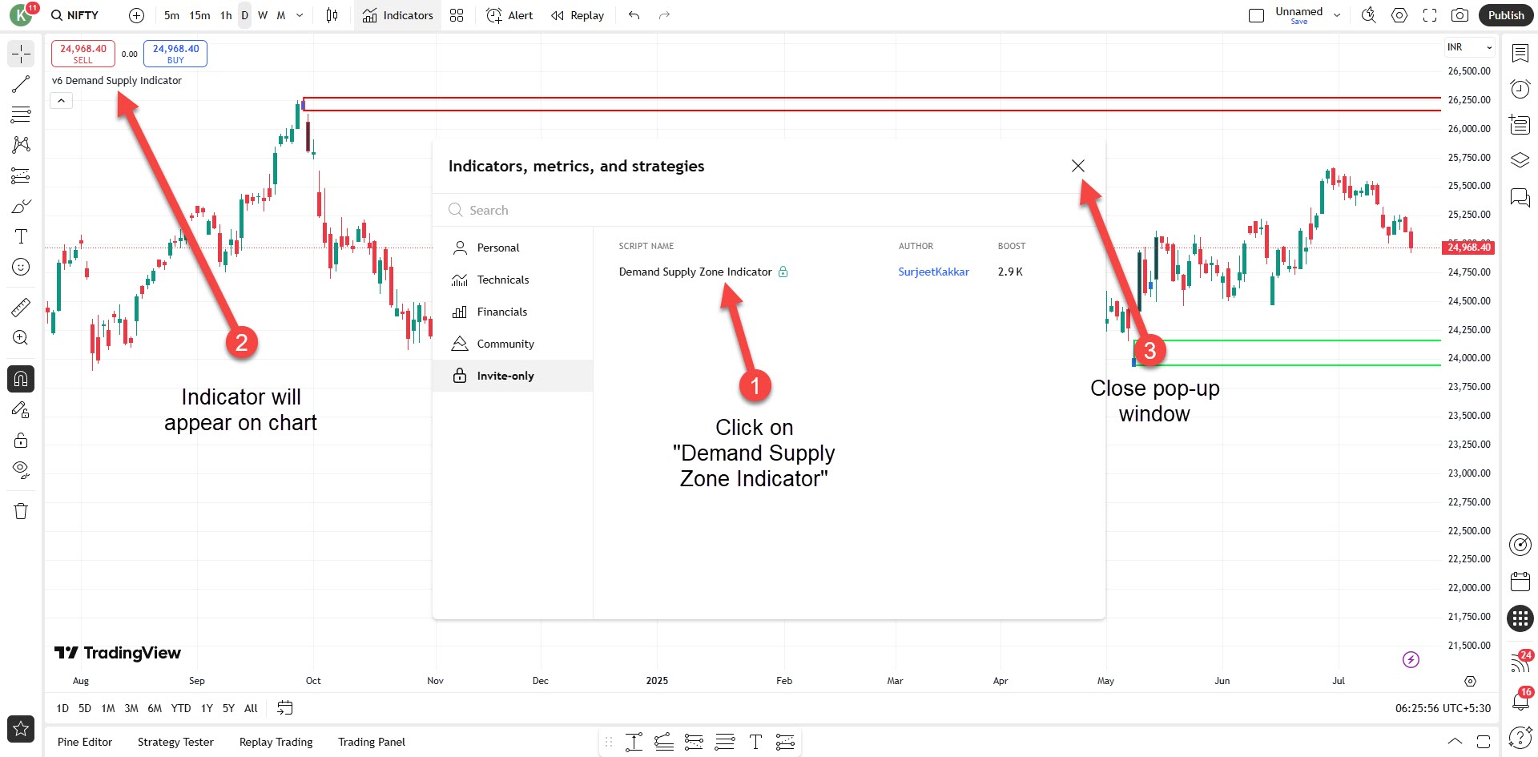Open the alerts clock panel icon

(1520, 89)
